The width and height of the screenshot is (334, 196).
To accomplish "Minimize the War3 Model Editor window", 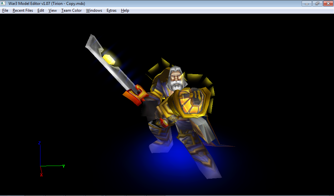I will coord(307,3).
